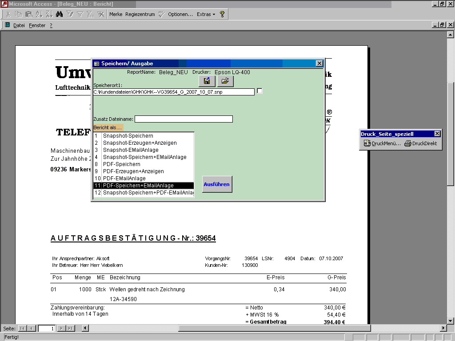The height and width of the screenshot is (341, 455).
Task: Go to next page with navigation arrow
Action: click(x=61, y=328)
